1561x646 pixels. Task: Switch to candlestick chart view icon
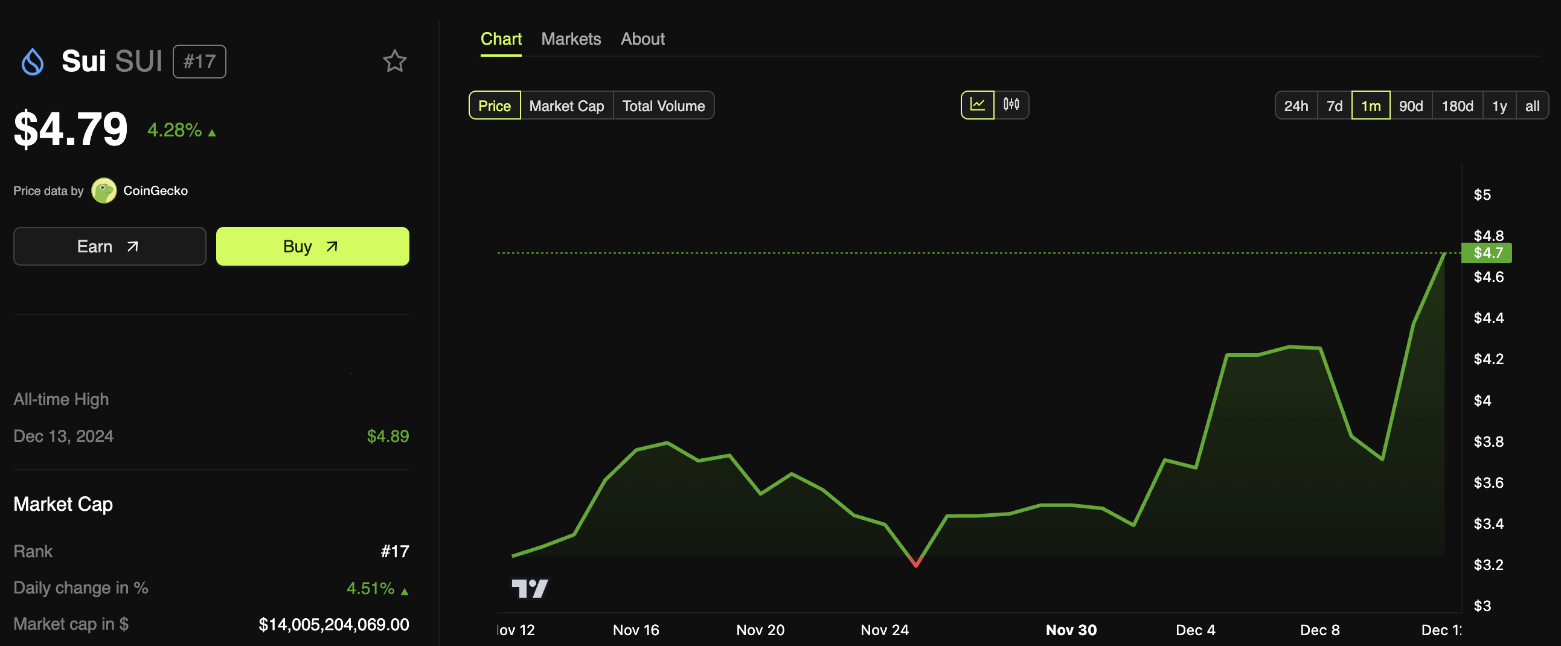pos(1011,105)
